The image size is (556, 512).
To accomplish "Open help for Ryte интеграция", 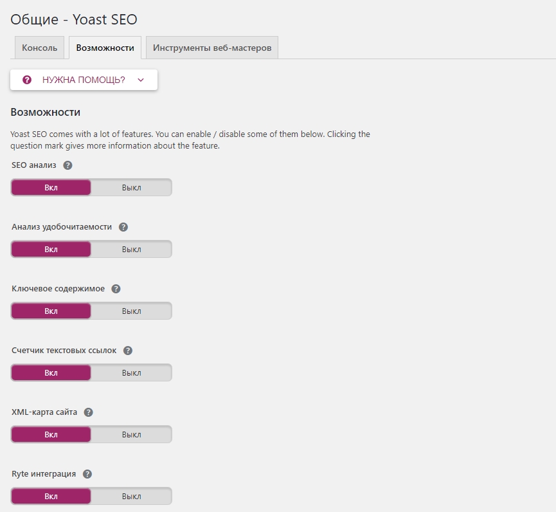I will [87, 474].
